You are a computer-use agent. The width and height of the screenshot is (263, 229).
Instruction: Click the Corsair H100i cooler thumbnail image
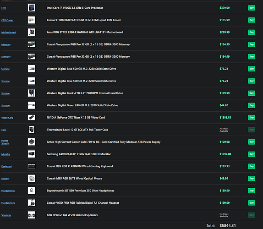click(31, 20)
